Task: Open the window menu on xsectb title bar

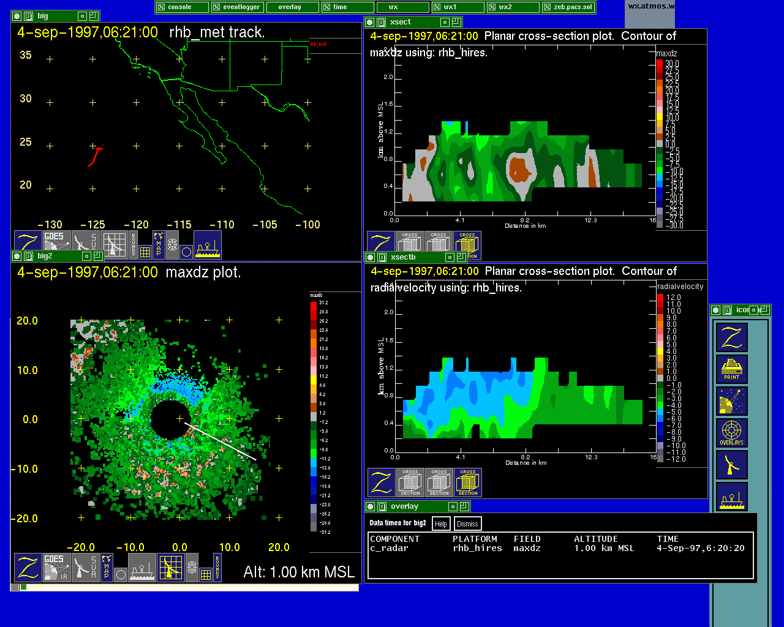Action: 381,258
